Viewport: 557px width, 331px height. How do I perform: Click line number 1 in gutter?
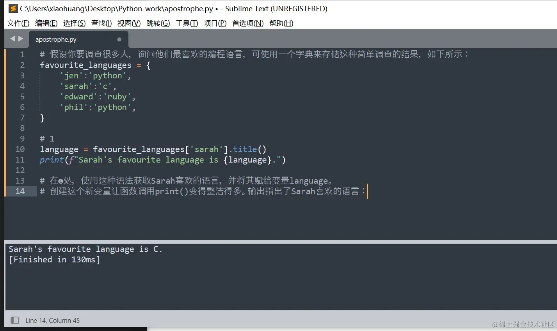click(22, 54)
